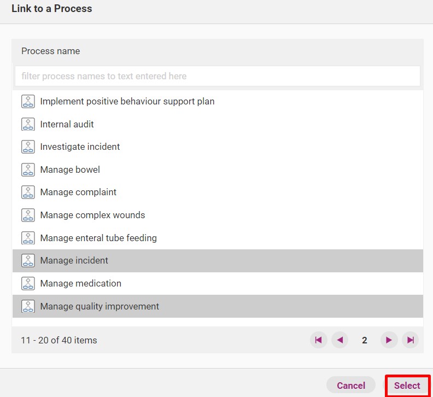Select the 'Manage bowel' row
This screenshot has width=433, height=397.
(x=218, y=170)
